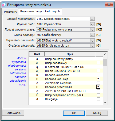Select the Urlop dodatkowy row text

click(56, 63)
